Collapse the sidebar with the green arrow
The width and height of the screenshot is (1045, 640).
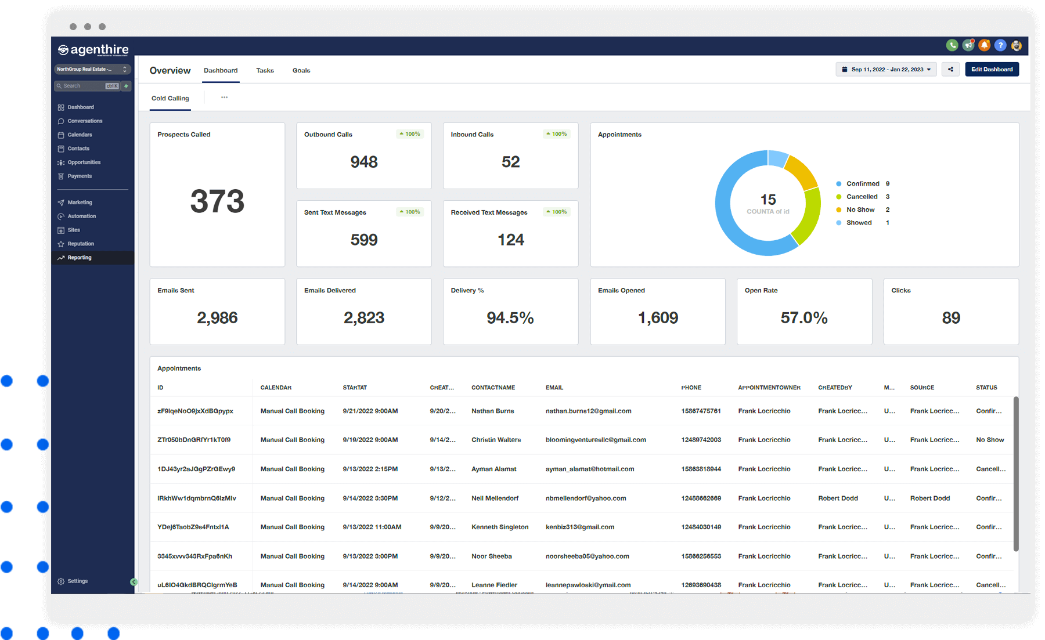tap(134, 582)
